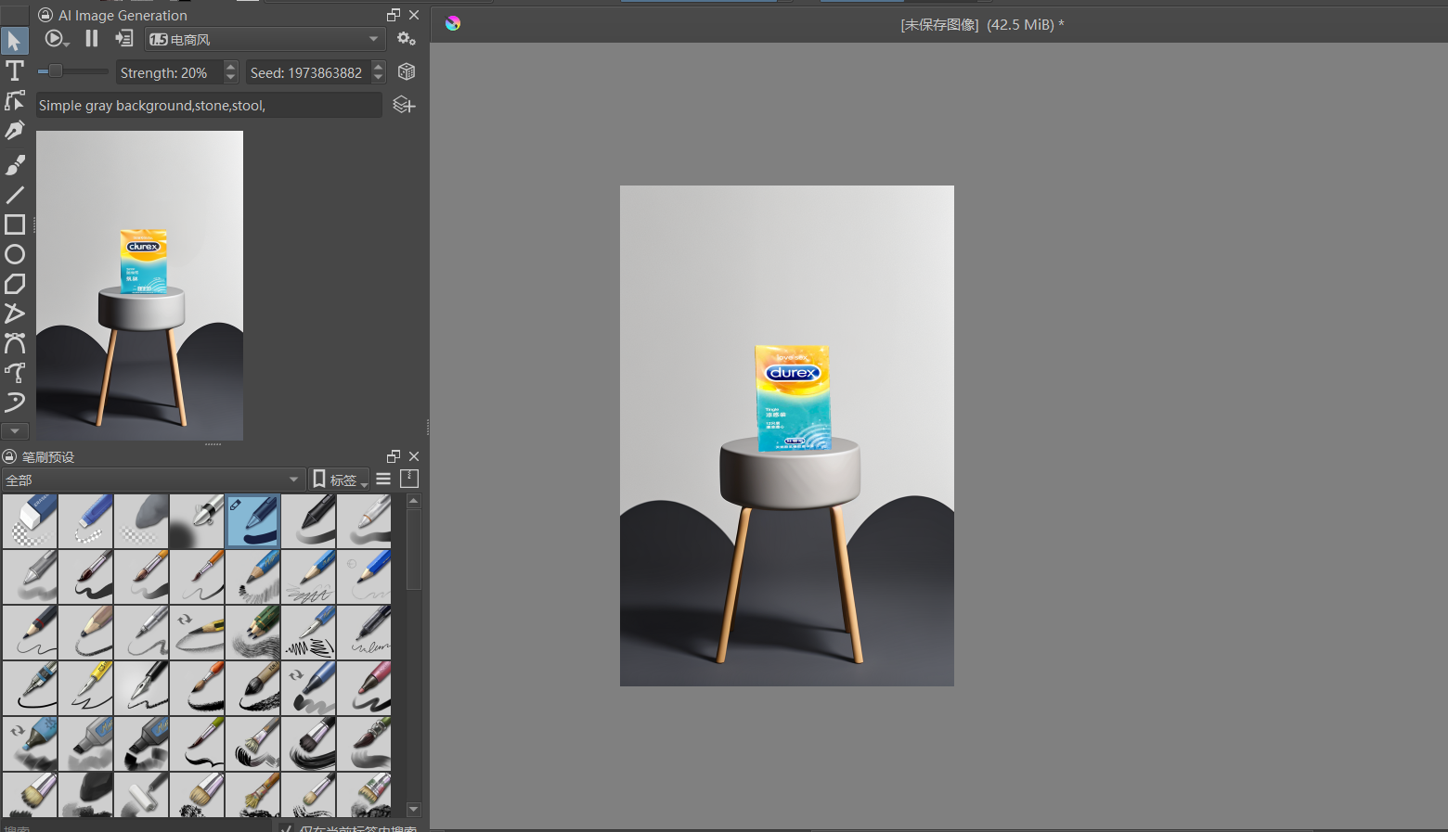Increase Seed value with up arrow

(378, 67)
